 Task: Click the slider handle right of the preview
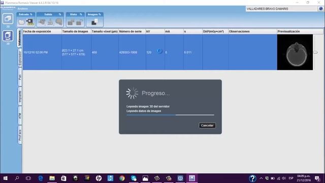tap(315, 52)
